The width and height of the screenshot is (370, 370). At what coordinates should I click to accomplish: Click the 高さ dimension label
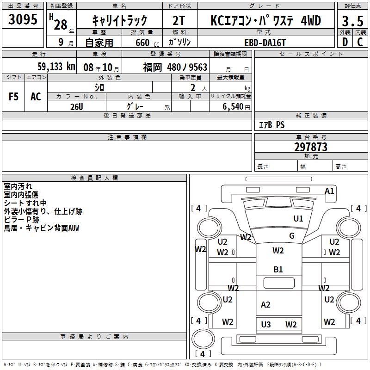point(341,166)
